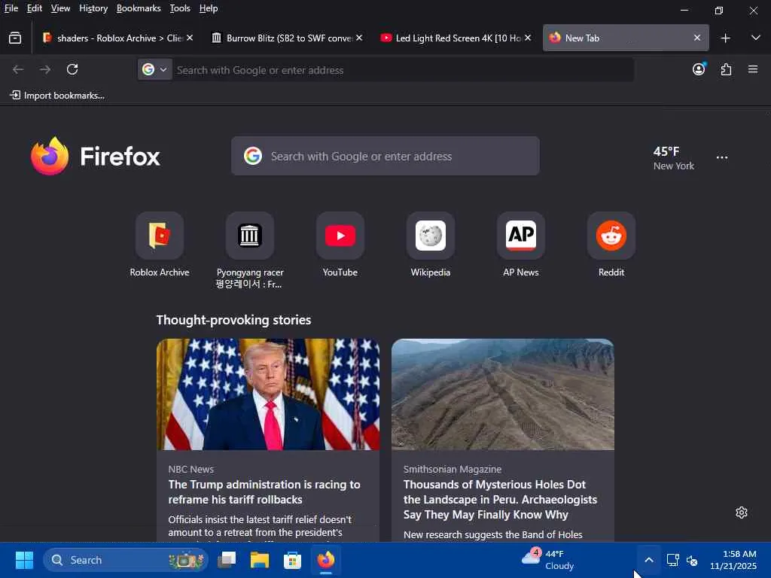Open Task View in taskbar
This screenshot has height=578, width=771.
[x=227, y=560]
